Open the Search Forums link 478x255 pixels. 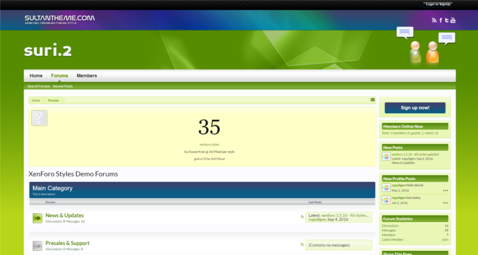pyautogui.click(x=39, y=86)
